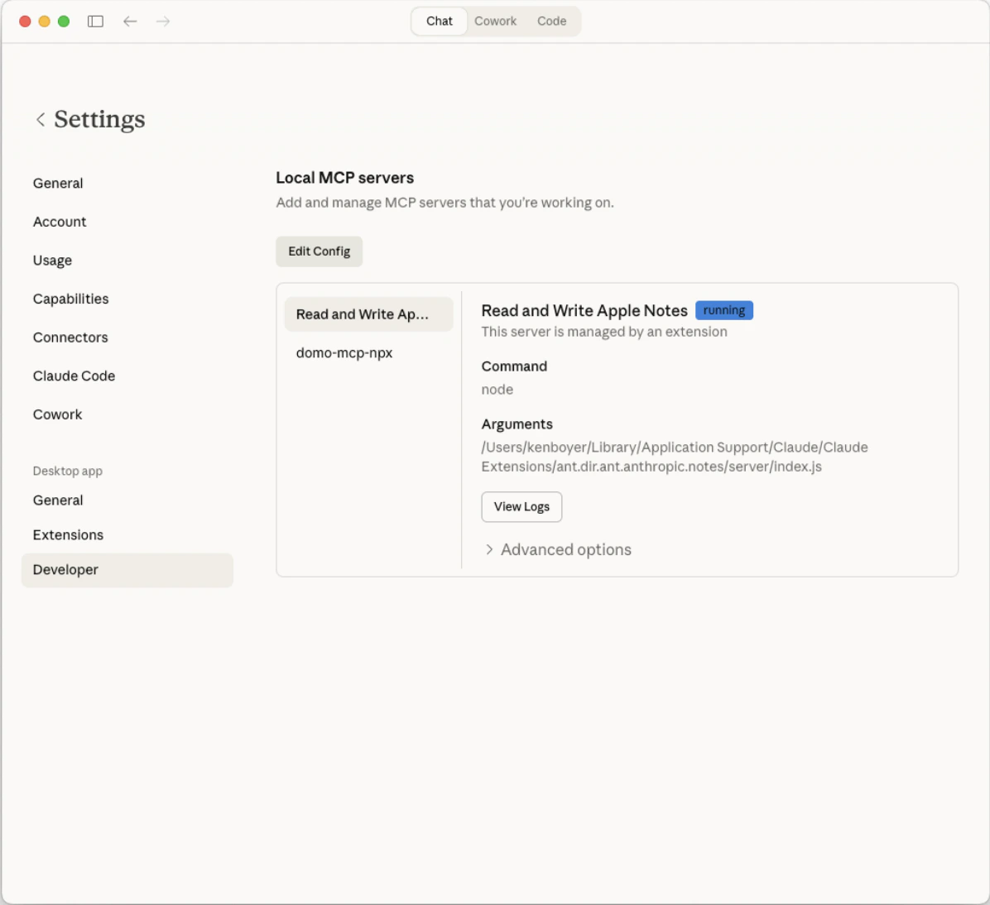Click the Arguments label
The height and width of the screenshot is (905, 990).
click(x=517, y=424)
